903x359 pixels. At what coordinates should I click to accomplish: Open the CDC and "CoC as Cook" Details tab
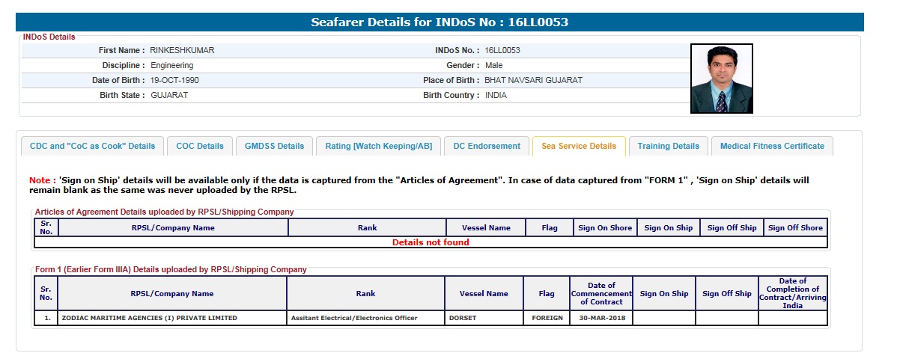pyautogui.click(x=92, y=146)
